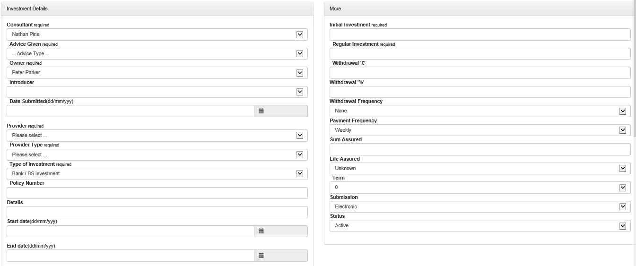The height and width of the screenshot is (266, 636).
Task: Click the Initial Investment field
Action: pos(480,34)
